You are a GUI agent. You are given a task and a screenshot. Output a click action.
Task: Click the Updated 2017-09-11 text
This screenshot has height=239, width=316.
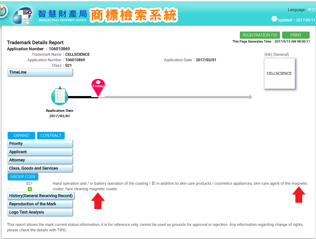[296, 20]
